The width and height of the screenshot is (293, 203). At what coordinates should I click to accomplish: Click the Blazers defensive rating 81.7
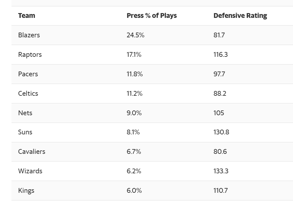(219, 35)
